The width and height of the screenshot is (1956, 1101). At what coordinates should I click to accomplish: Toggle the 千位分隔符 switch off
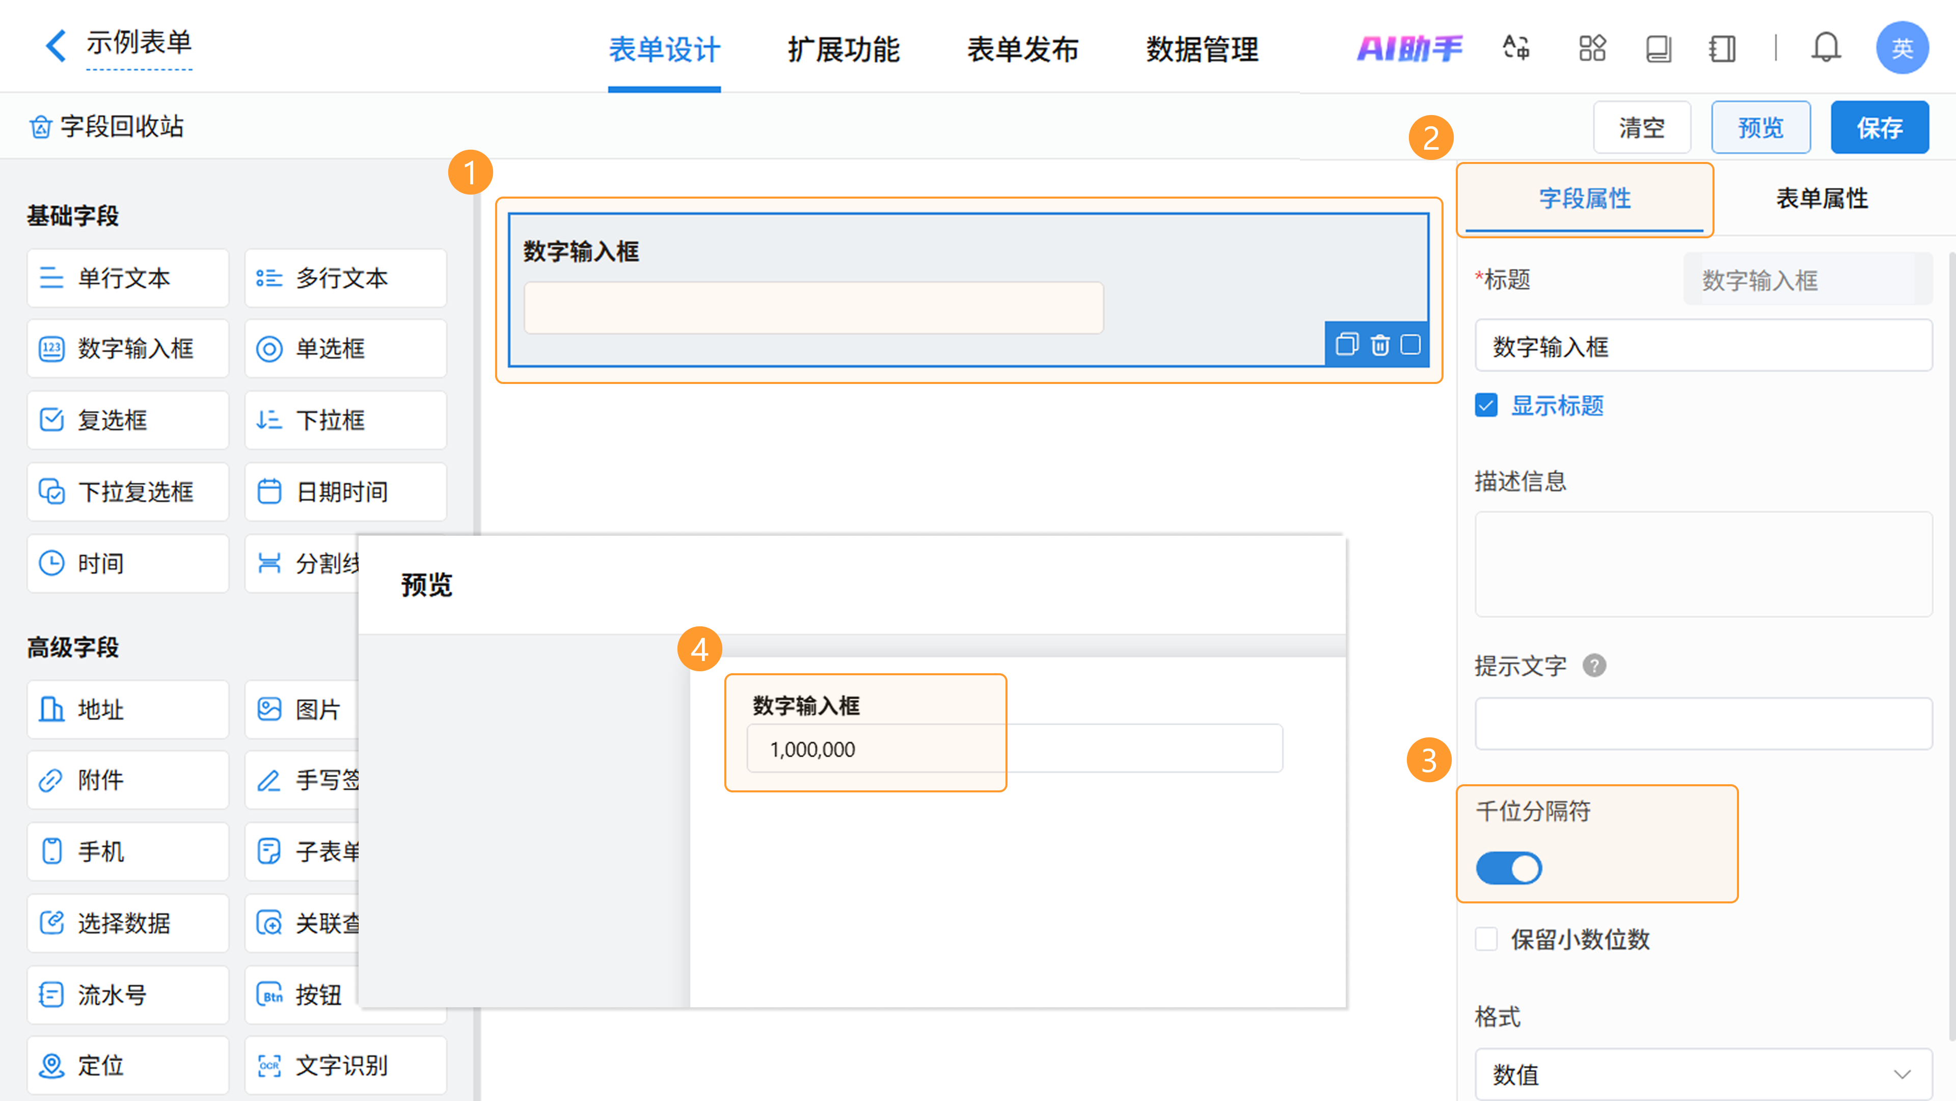(x=1508, y=868)
